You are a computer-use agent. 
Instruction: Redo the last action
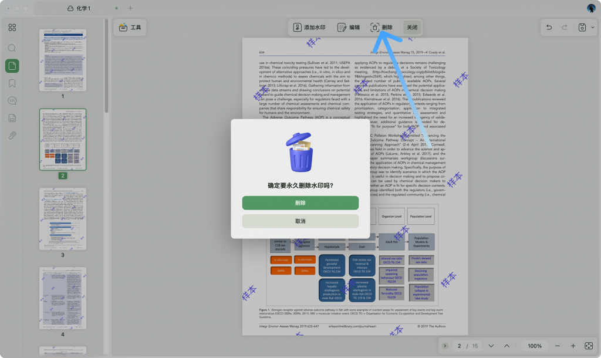(x=565, y=27)
